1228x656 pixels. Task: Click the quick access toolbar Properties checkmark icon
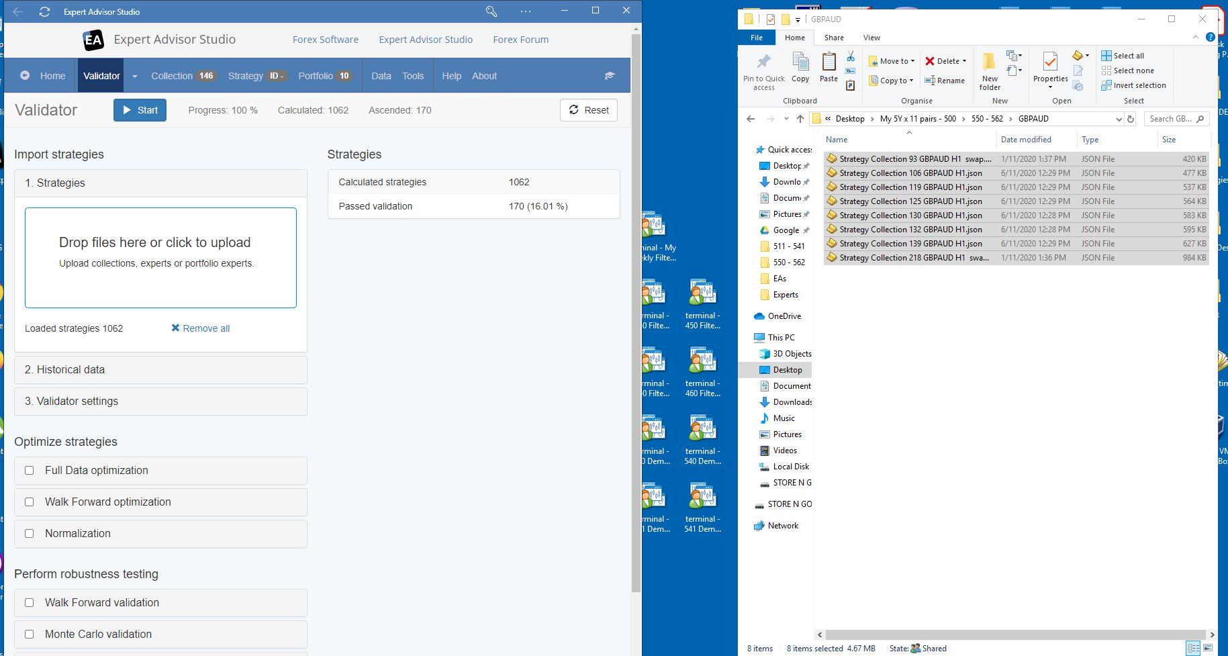pyautogui.click(x=770, y=19)
